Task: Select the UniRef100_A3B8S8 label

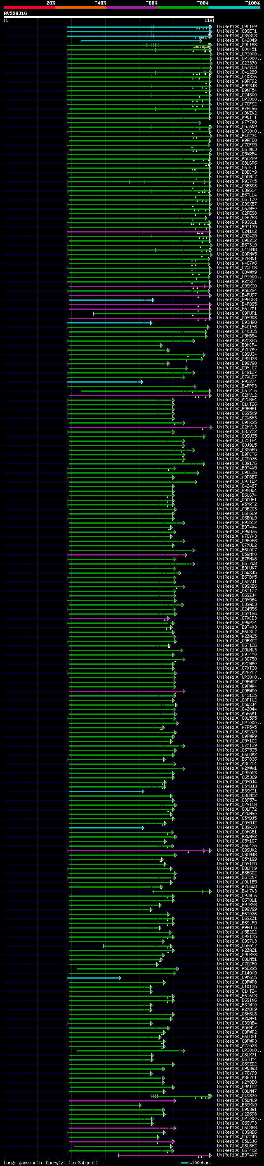Action: click(x=237, y=186)
